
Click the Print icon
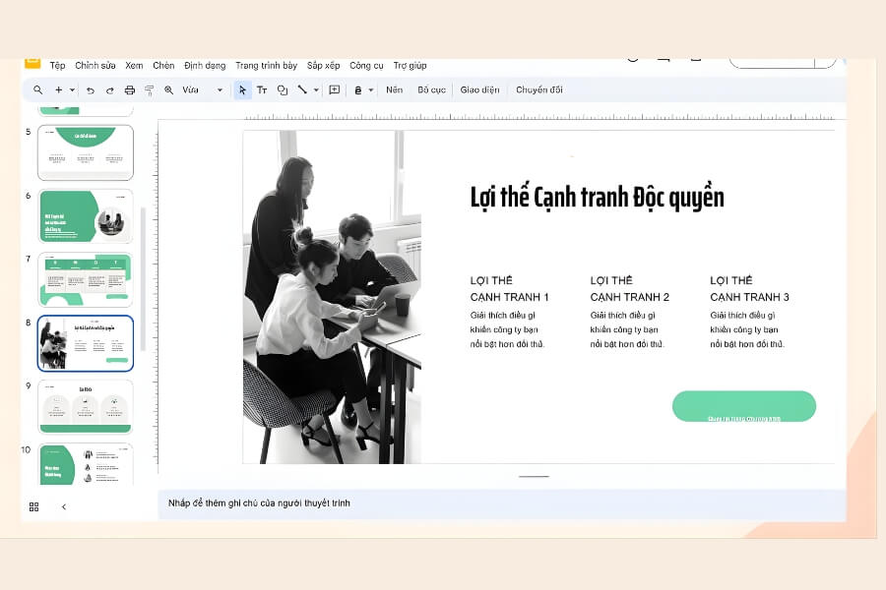tap(129, 89)
